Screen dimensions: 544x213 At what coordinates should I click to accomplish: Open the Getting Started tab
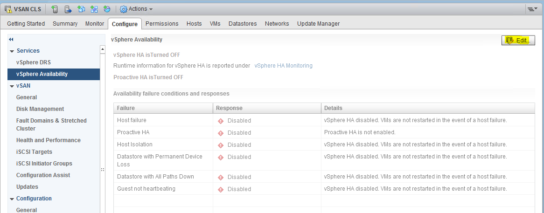26,24
